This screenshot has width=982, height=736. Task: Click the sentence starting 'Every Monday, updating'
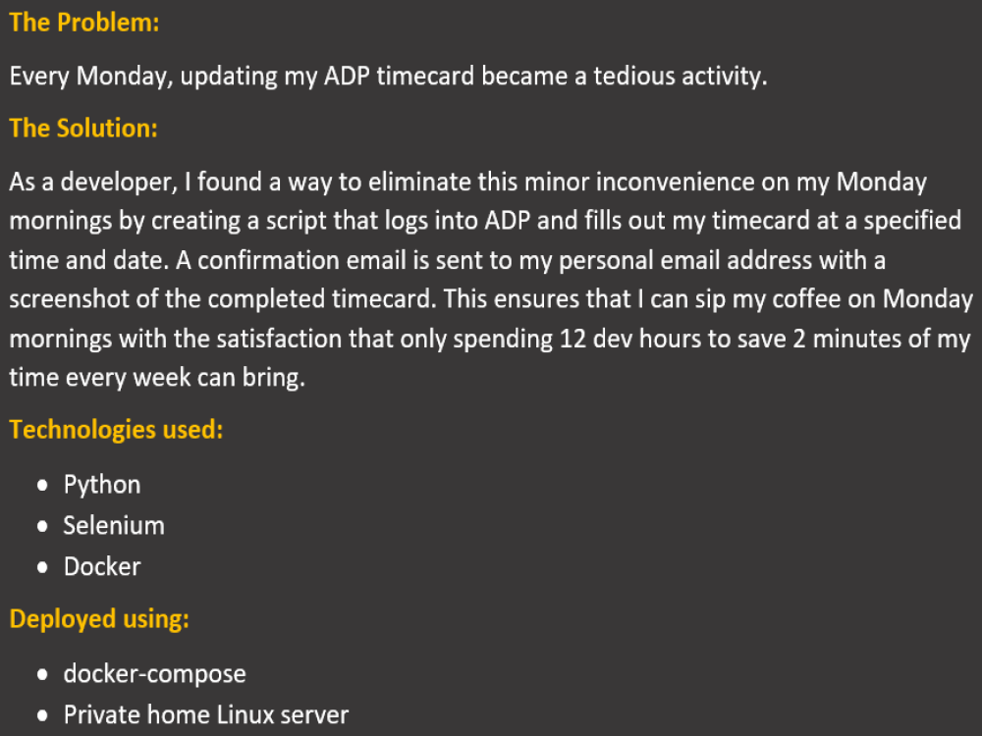[388, 77]
